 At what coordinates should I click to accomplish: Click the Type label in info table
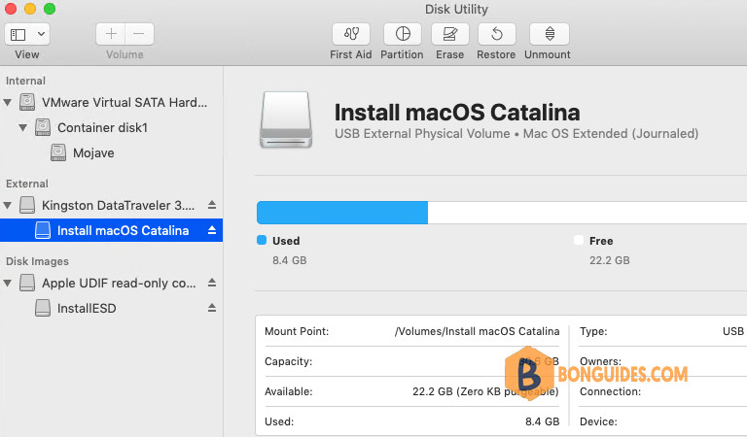click(593, 331)
